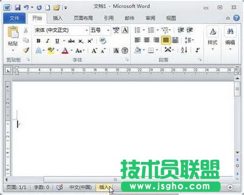Click the Paste clipboard icon
Viewport: 244px width, 195px height.
(12, 32)
